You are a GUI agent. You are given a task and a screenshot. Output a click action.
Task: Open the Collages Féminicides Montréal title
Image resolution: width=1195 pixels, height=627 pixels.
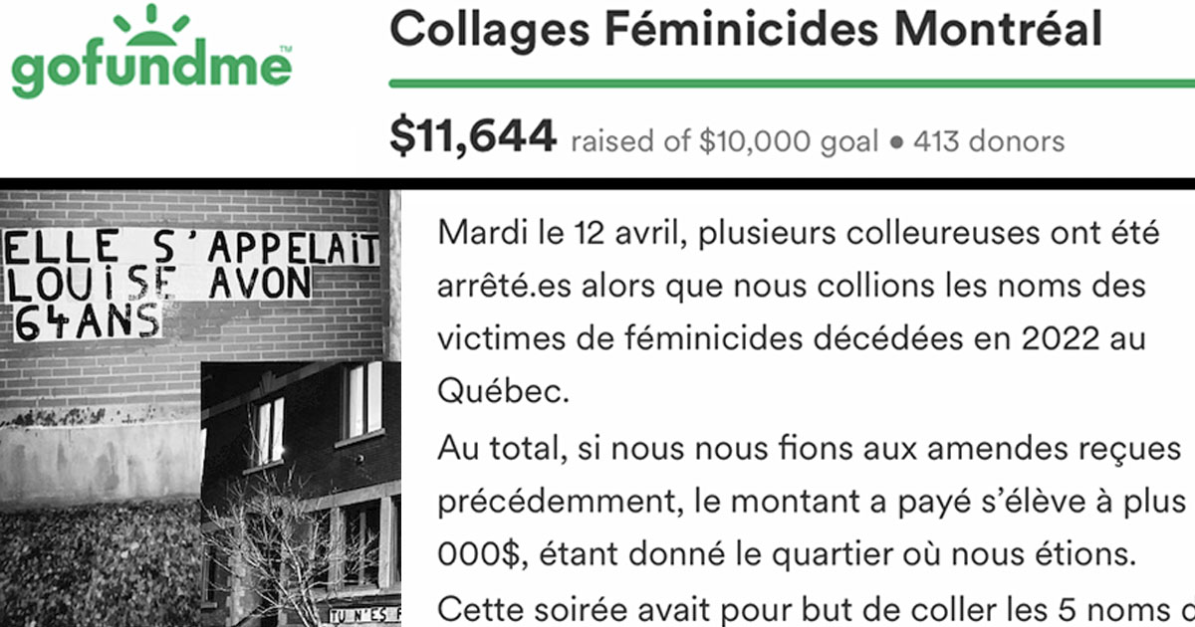coord(746,30)
